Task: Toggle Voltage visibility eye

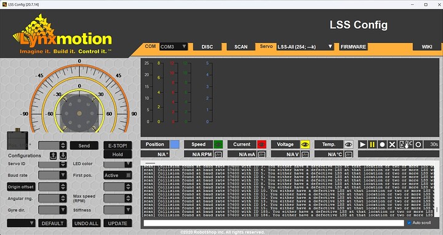Action: click(305, 145)
